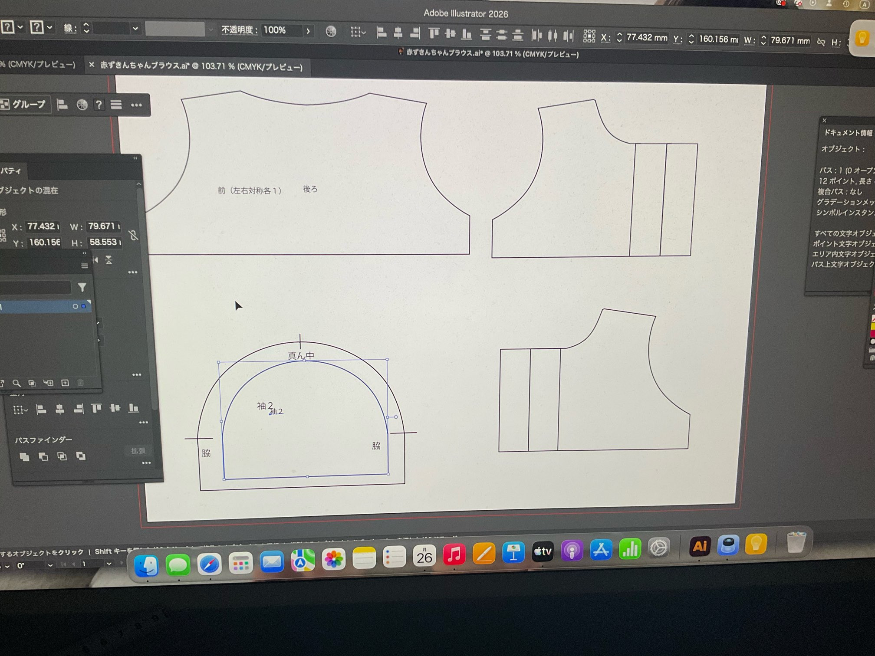This screenshot has height=656, width=875.
Task: Open the layers panel hamburger menu
Action: pyautogui.click(x=85, y=266)
